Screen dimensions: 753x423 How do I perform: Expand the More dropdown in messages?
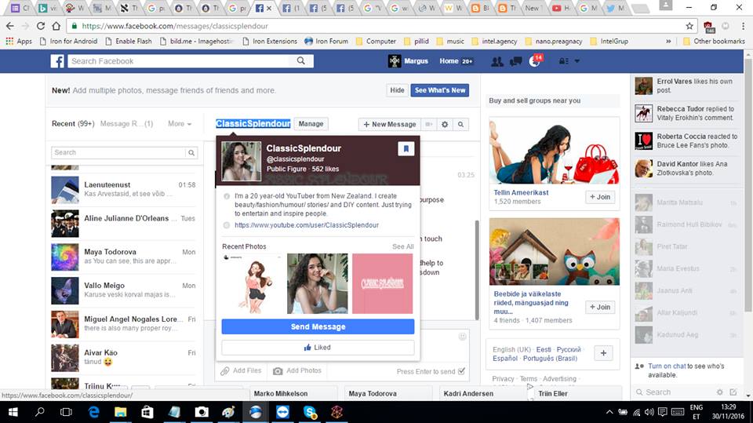click(x=180, y=124)
